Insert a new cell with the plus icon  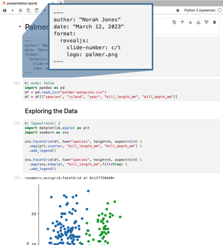tap(13, 10)
